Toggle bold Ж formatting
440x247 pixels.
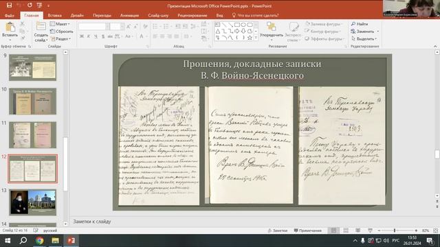point(82,36)
